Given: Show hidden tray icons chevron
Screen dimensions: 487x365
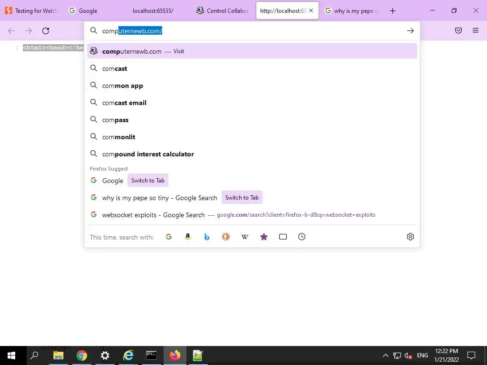Looking at the screenshot, I should coord(385,355).
